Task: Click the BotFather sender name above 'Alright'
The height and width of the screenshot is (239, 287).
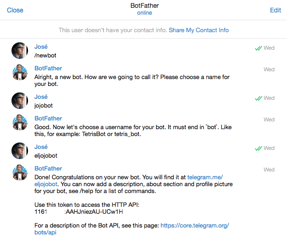Action: coord(48,68)
